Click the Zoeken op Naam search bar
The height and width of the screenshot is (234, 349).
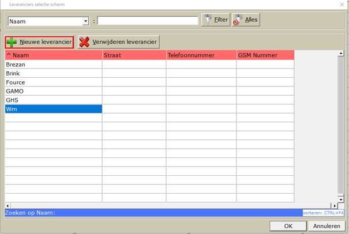pyautogui.click(x=153, y=213)
